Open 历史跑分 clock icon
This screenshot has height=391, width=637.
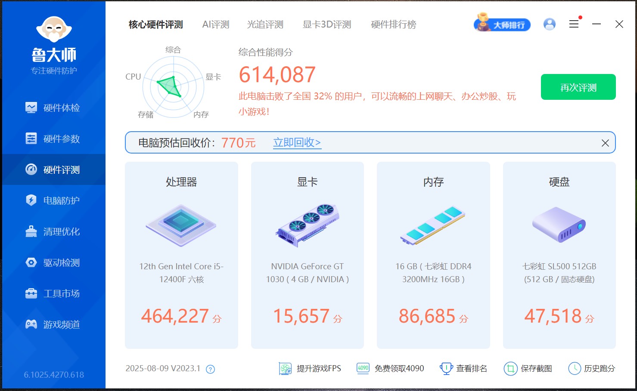[575, 369]
